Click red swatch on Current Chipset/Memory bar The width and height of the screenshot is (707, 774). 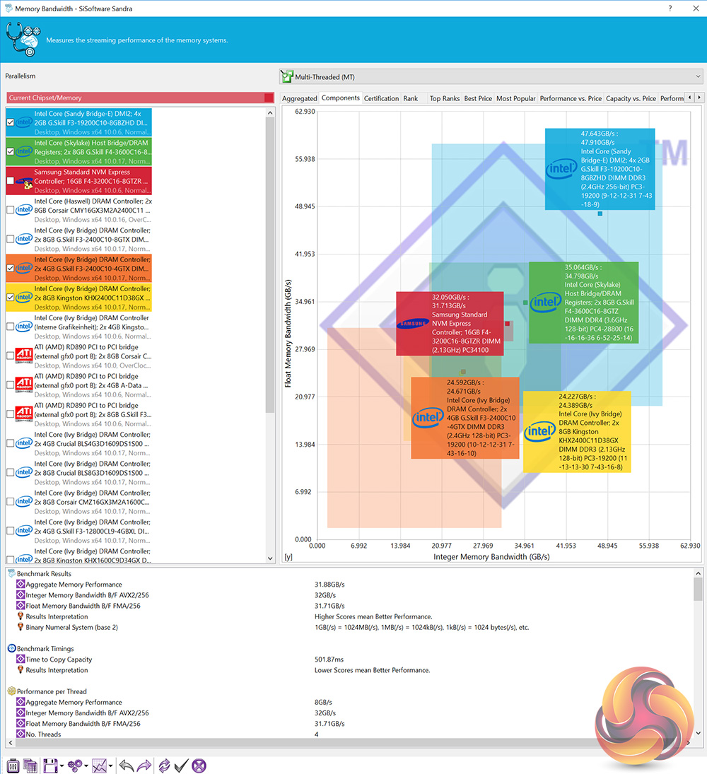coord(269,98)
